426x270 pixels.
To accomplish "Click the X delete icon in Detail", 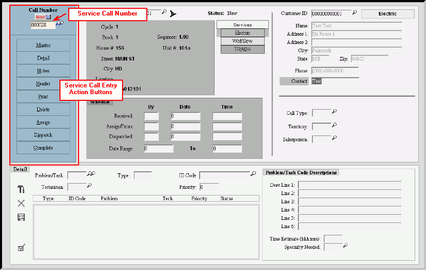I will tap(21, 203).
